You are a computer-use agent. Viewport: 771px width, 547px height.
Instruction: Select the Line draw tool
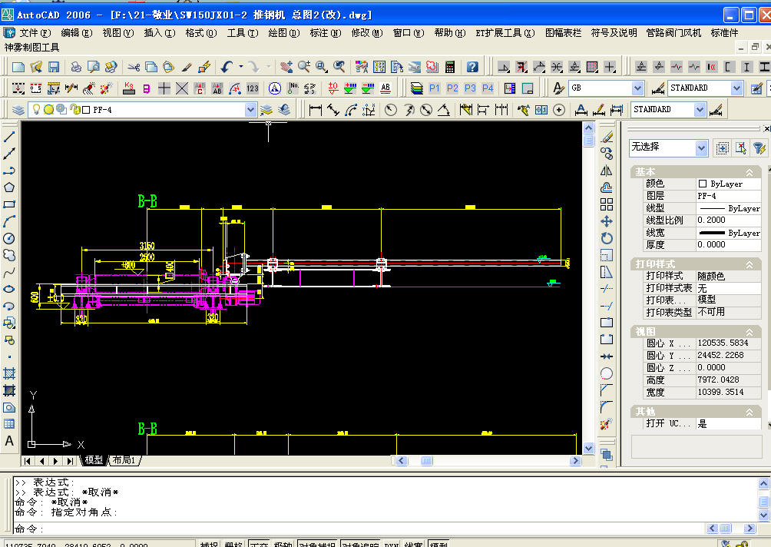pyautogui.click(x=9, y=136)
